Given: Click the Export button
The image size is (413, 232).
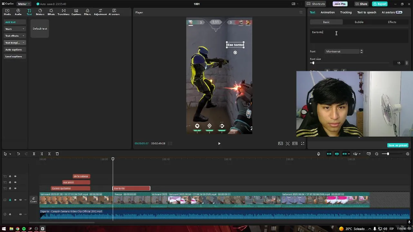Looking at the screenshot, I should [380, 4].
